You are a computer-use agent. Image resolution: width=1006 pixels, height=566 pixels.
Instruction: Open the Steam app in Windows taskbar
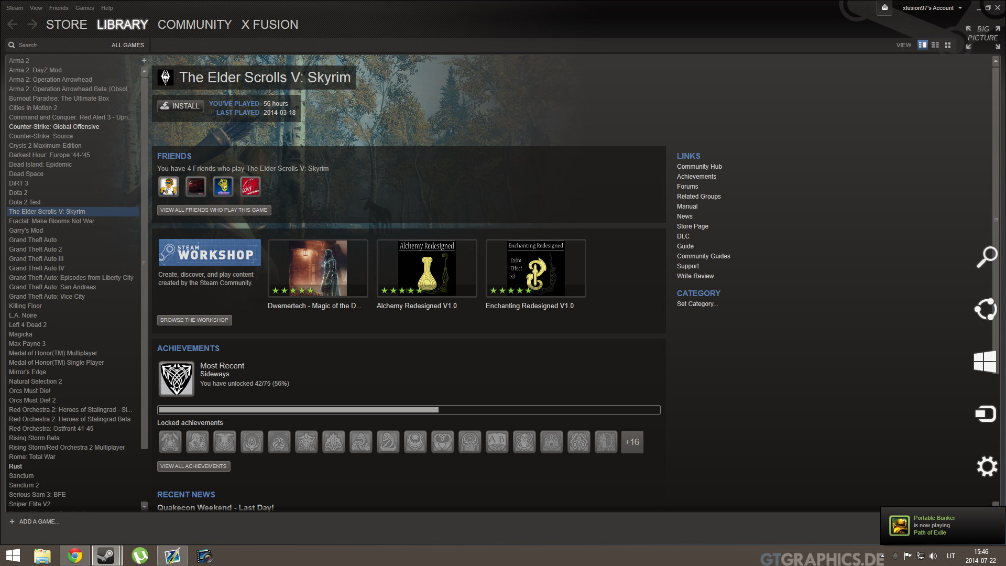(106, 556)
